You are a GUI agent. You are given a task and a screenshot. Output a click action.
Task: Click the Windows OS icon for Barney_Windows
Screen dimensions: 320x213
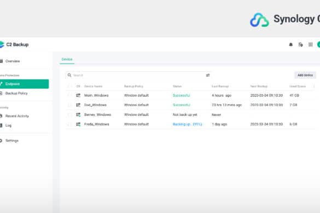78,115
